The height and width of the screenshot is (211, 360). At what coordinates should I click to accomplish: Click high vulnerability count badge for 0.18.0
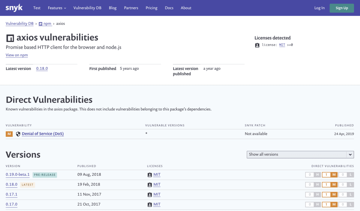point(313,185)
